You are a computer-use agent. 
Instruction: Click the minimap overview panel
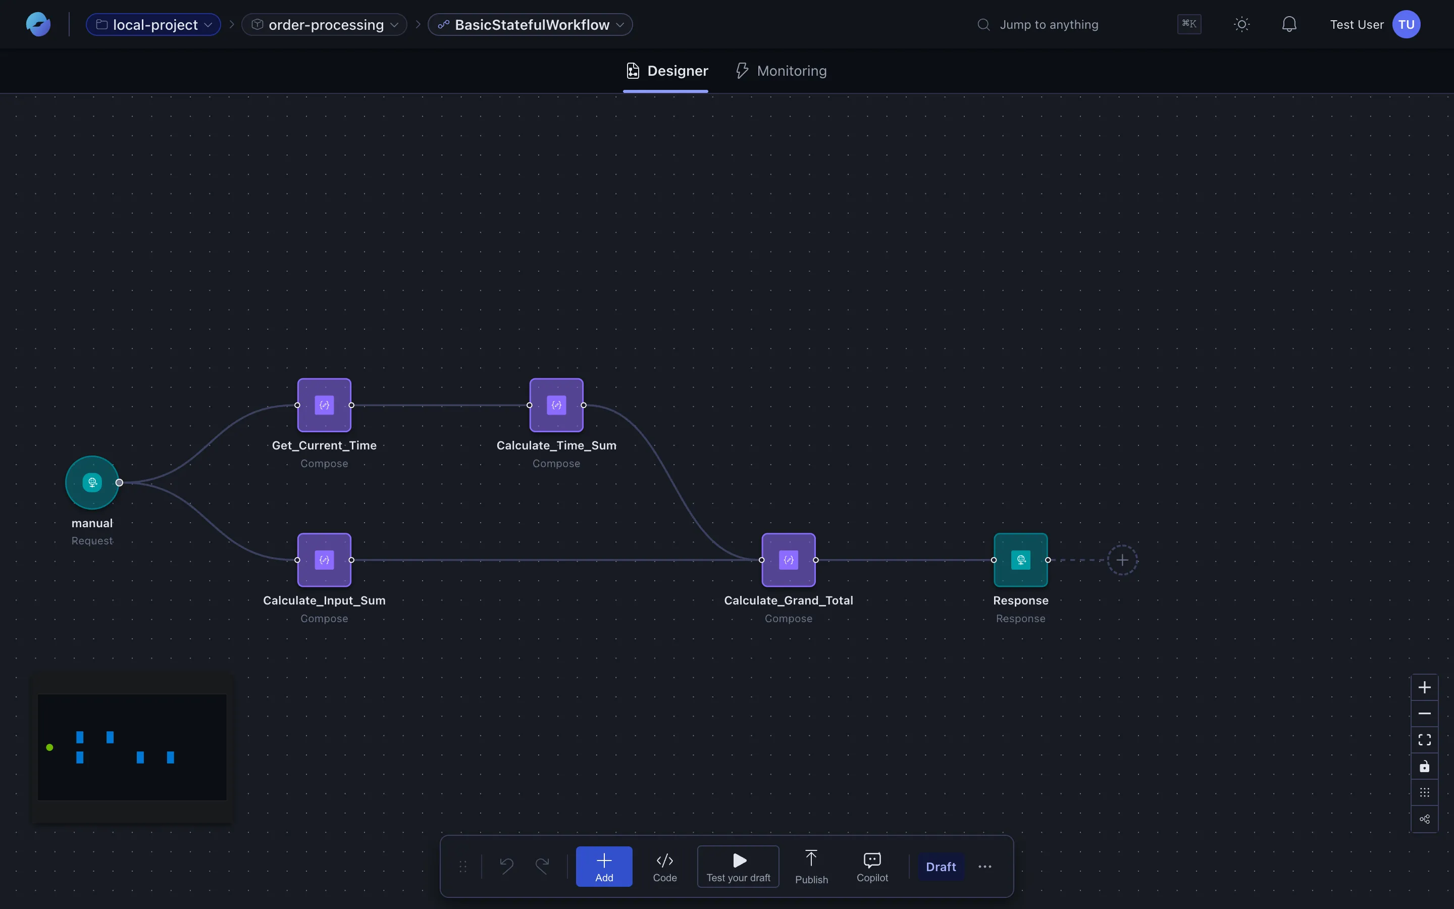pyautogui.click(x=132, y=747)
